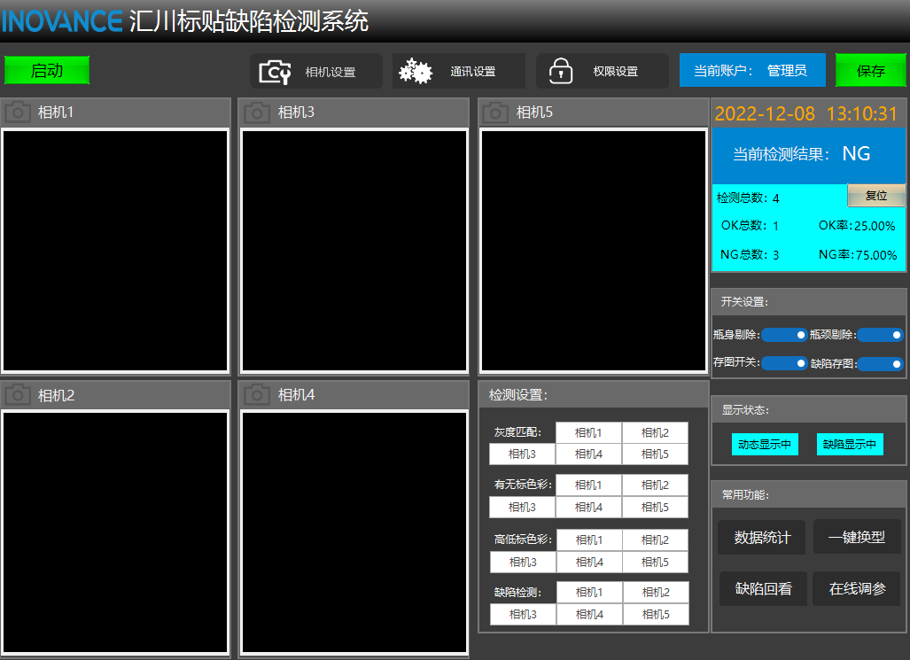Click the communication settings gears icon
910x660 pixels.
pos(415,72)
